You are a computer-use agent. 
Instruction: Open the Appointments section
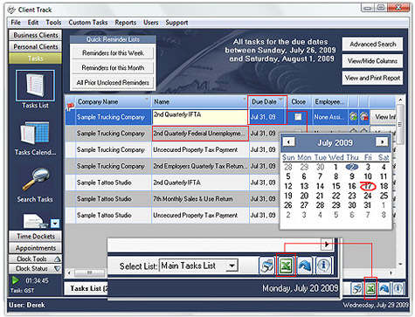(35, 248)
